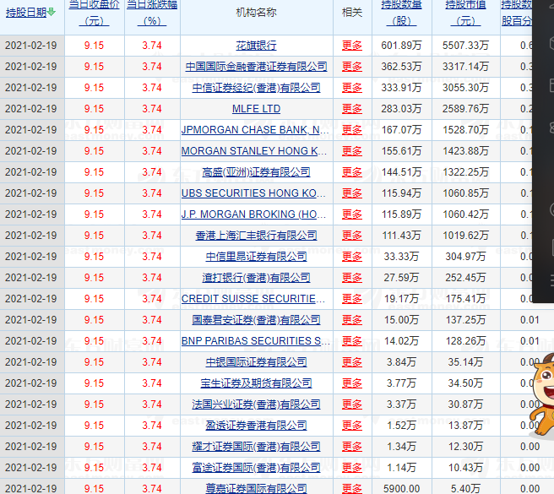Open JPMORGAN CHASE BANK link

click(x=255, y=130)
